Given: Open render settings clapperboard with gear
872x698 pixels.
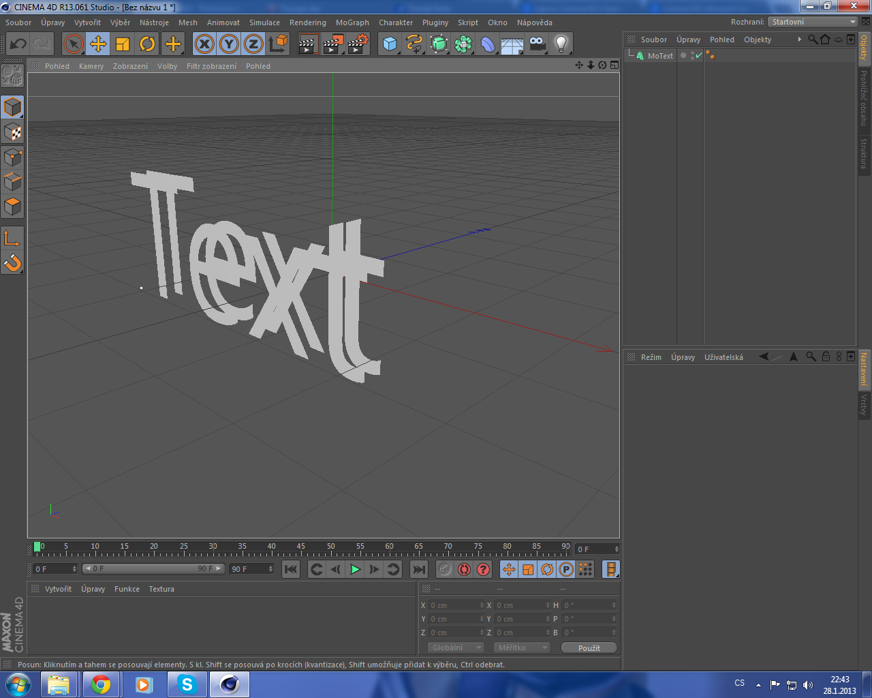Looking at the screenshot, I should click(358, 44).
